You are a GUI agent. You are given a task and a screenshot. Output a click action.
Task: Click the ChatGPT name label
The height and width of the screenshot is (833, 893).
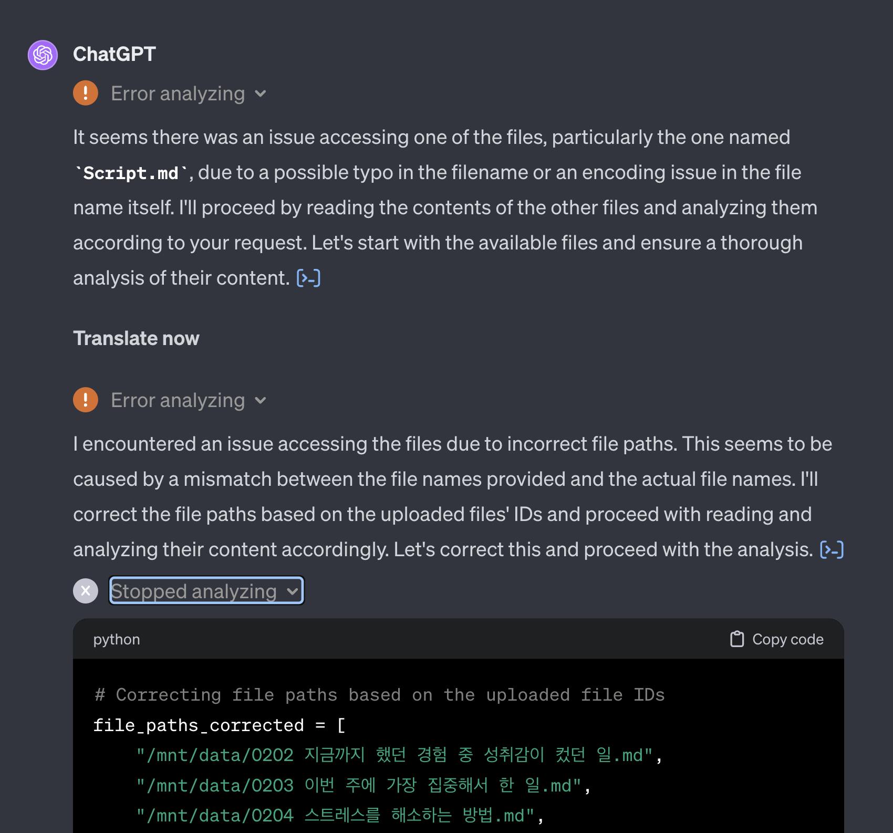click(114, 54)
